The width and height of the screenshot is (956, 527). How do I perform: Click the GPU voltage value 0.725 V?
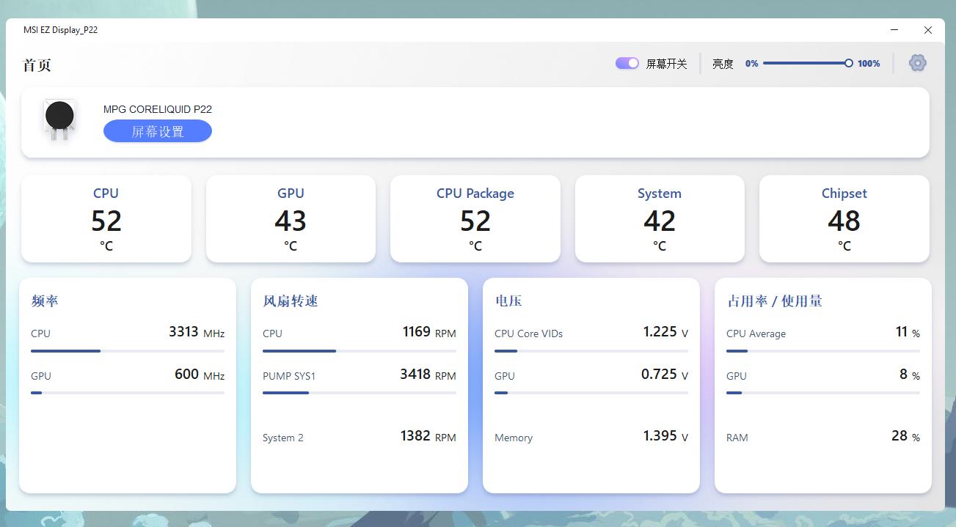click(665, 375)
